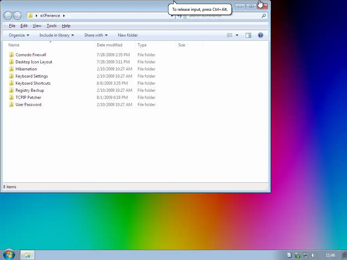Click date 8/1/2009 6:18 PM
This screenshot has height=260, width=347.
(112, 97)
